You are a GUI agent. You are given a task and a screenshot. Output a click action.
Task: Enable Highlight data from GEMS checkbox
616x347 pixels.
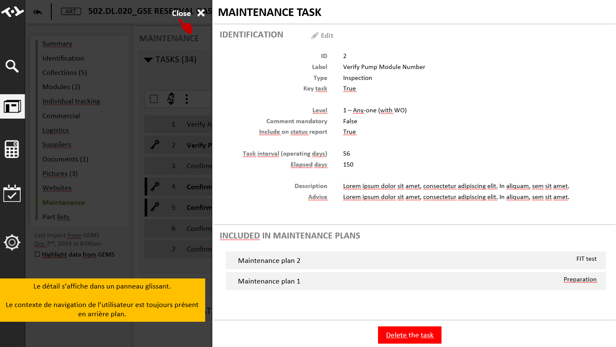point(37,254)
